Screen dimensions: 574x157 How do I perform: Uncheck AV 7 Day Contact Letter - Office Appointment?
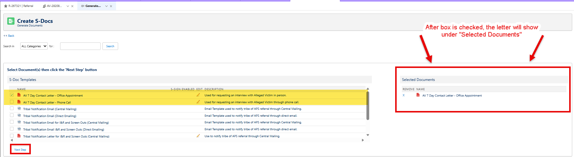pyautogui.click(x=12, y=95)
